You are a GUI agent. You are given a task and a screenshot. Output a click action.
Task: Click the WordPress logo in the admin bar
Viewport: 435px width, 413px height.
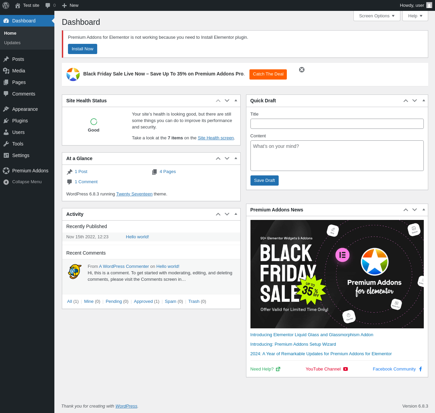click(x=6, y=5)
